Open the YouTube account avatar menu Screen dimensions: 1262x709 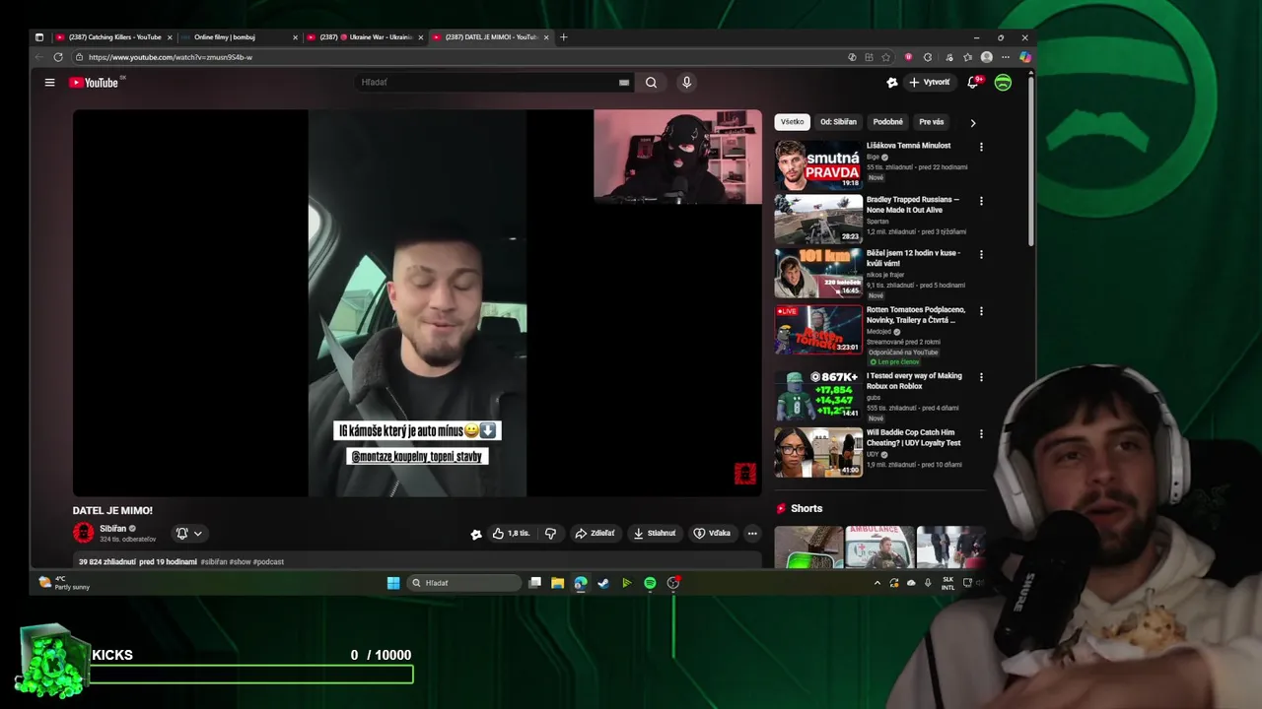pyautogui.click(x=1003, y=83)
